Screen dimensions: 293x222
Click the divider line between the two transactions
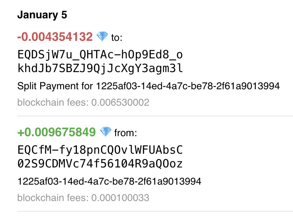(x=155, y=116)
